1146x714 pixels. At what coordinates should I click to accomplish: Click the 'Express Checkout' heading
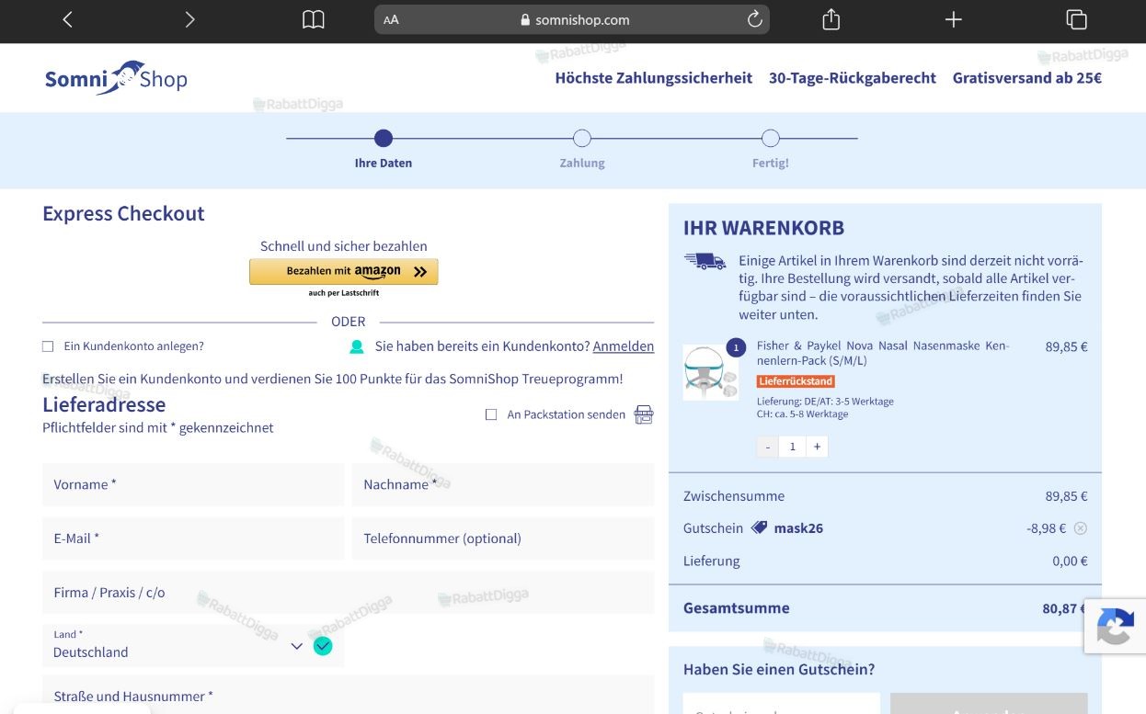pyautogui.click(x=123, y=213)
